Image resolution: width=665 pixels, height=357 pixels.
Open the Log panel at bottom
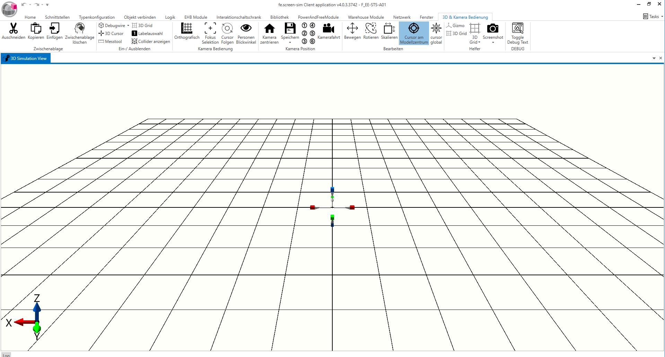(x=6, y=355)
